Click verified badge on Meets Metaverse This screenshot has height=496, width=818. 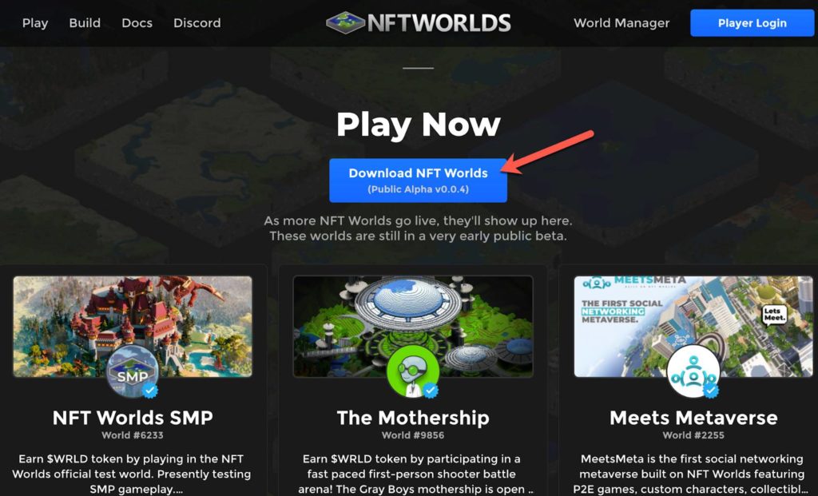[x=711, y=390]
